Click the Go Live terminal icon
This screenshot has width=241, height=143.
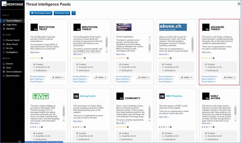click(4, 48)
